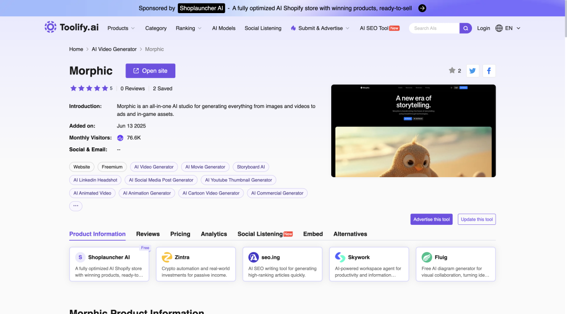Viewport: 567px width, 314px height.
Task: Go to Home breadcrumb link
Action: coord(76,49)
